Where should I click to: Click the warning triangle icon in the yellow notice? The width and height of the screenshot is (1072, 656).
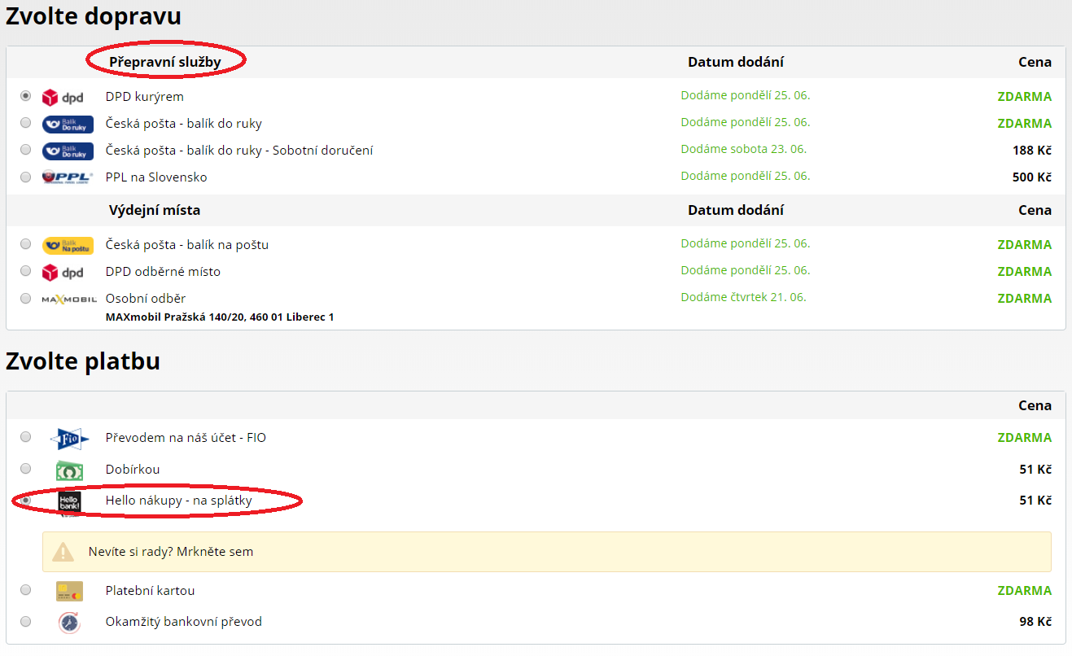click(63, 552)
